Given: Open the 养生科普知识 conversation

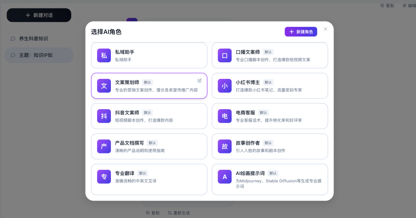Looking at the screenshot, I should coord(34,38).
